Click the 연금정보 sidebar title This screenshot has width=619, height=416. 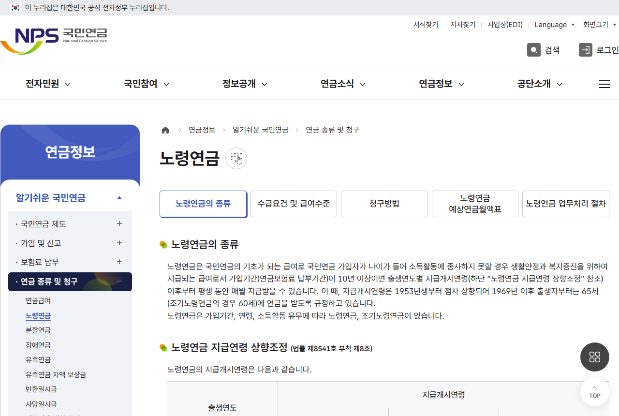[x=70, y=152]
